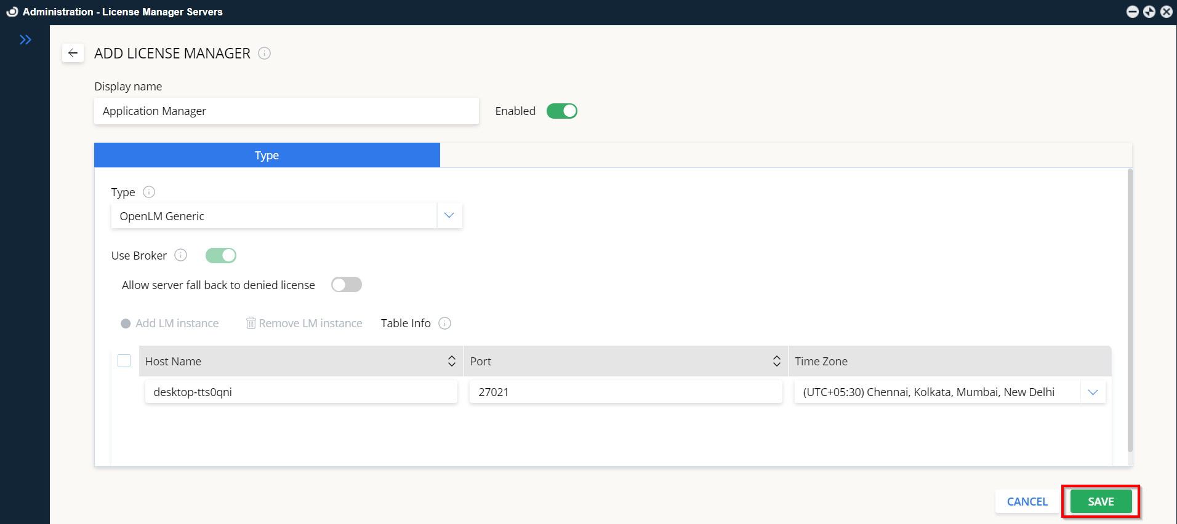This screenshot has height=524, width=1177.
Task: Expand the sidebar with double chevron icon
Action: point(25,40)
